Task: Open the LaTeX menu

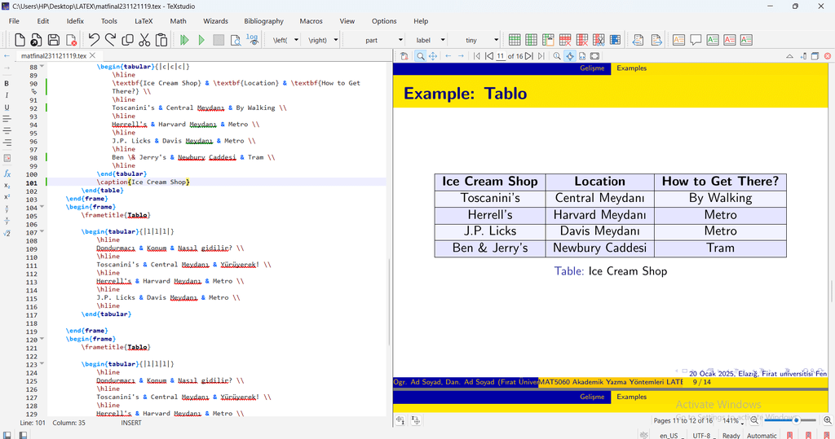Action: [144, 21]
